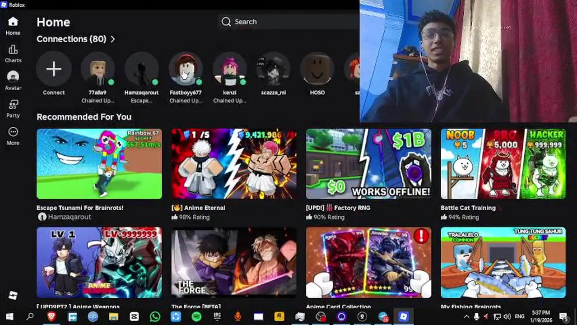Viewport: 577px width, 325px height.
Task: Click the Anime Eternal title text
Action: pos(198,208)
